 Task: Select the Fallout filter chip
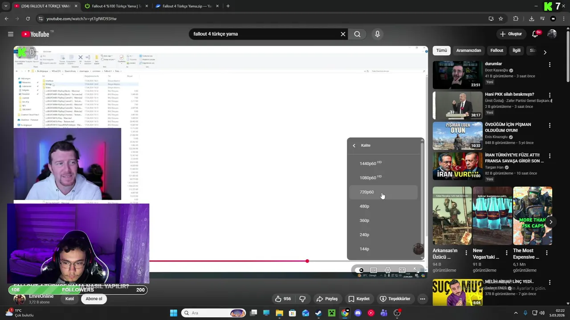pos(497,51)
